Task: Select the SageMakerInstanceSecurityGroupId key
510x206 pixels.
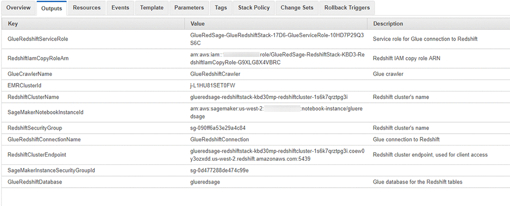Action: (51, 170)
